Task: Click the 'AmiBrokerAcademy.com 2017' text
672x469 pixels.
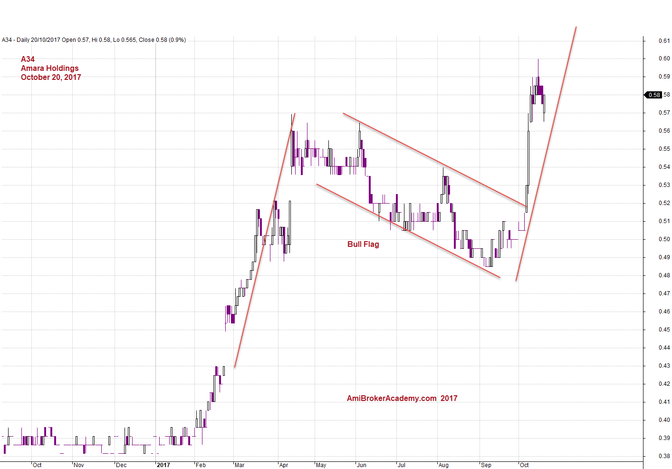Action: click(x=402, y=398)
